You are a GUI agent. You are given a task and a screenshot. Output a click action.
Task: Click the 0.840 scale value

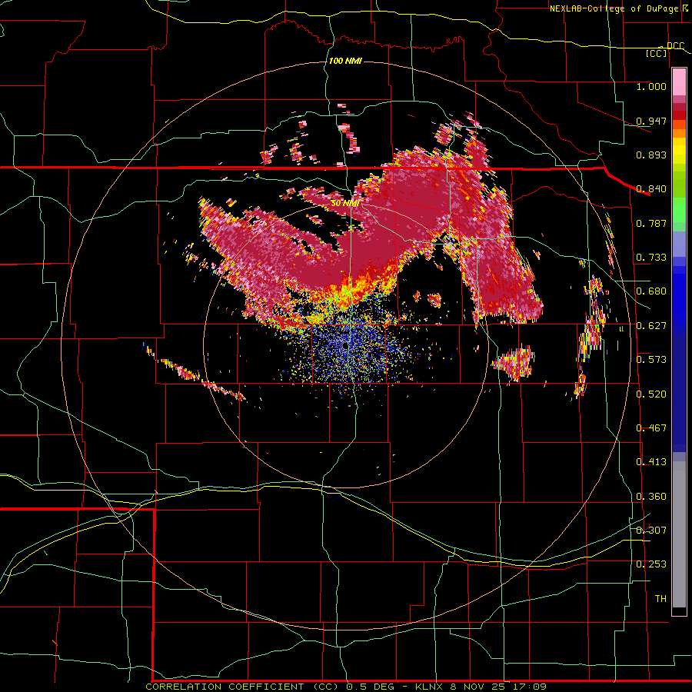point(651,189)
